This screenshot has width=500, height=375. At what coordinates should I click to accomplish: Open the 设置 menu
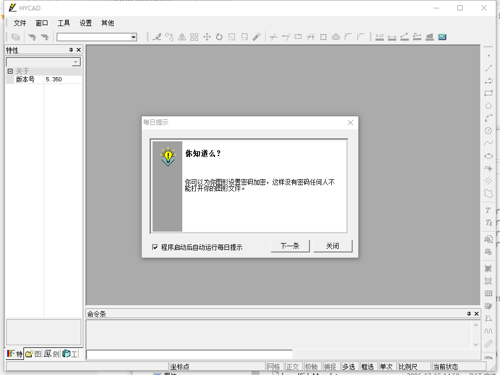85,23
